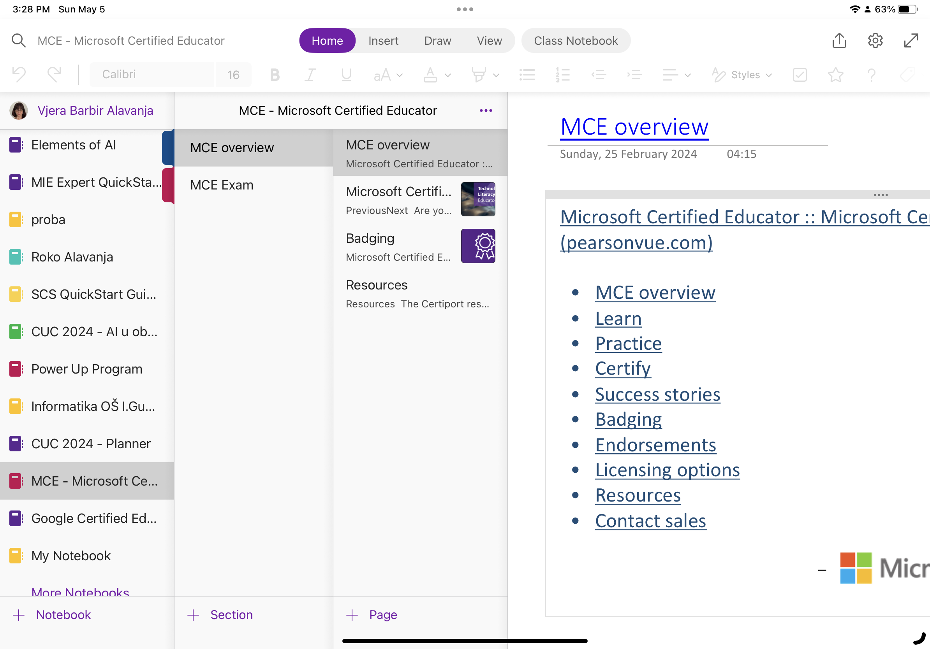Add the question mark tag
930x649 pixels.
(871, 75)
